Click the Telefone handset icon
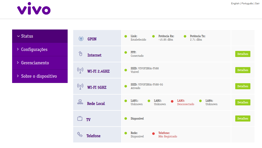262x148 pixels. coord(80,134)
